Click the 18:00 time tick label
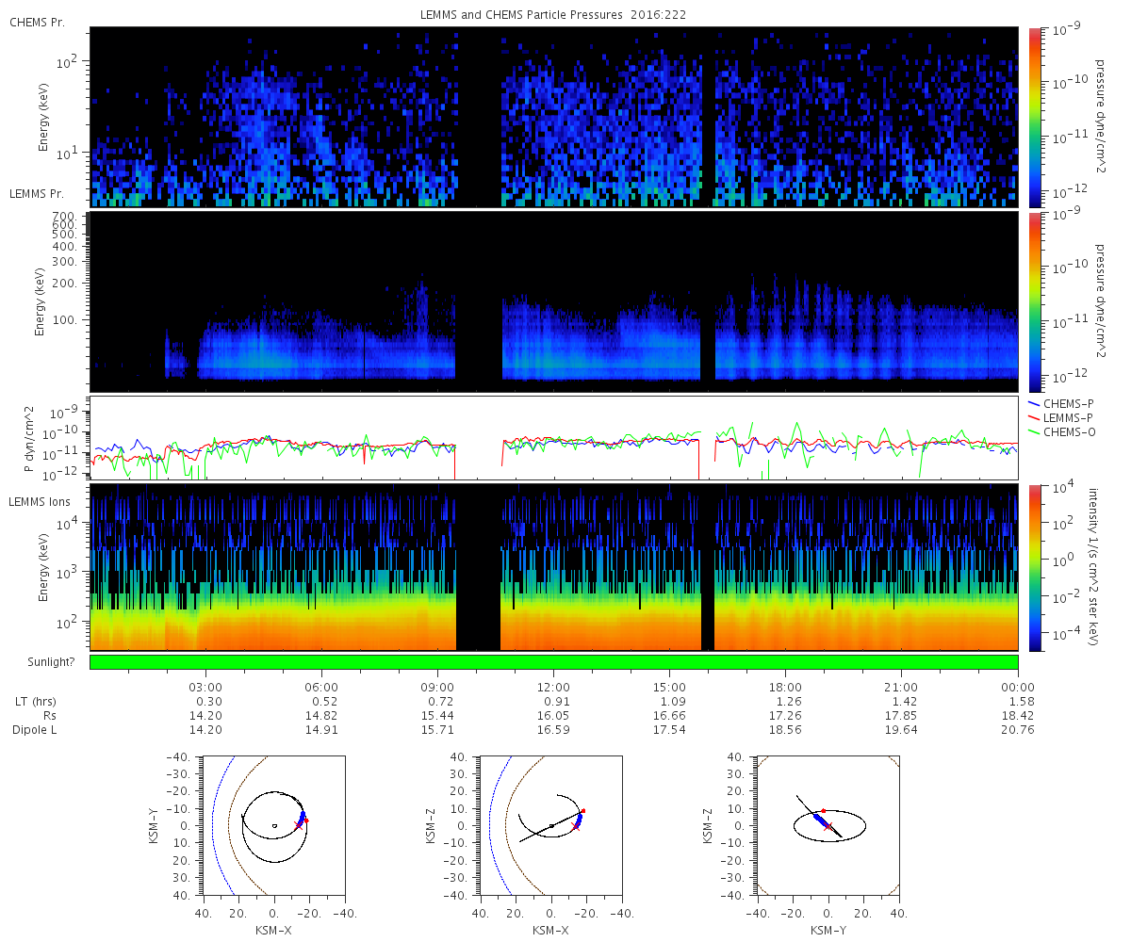 786,687
